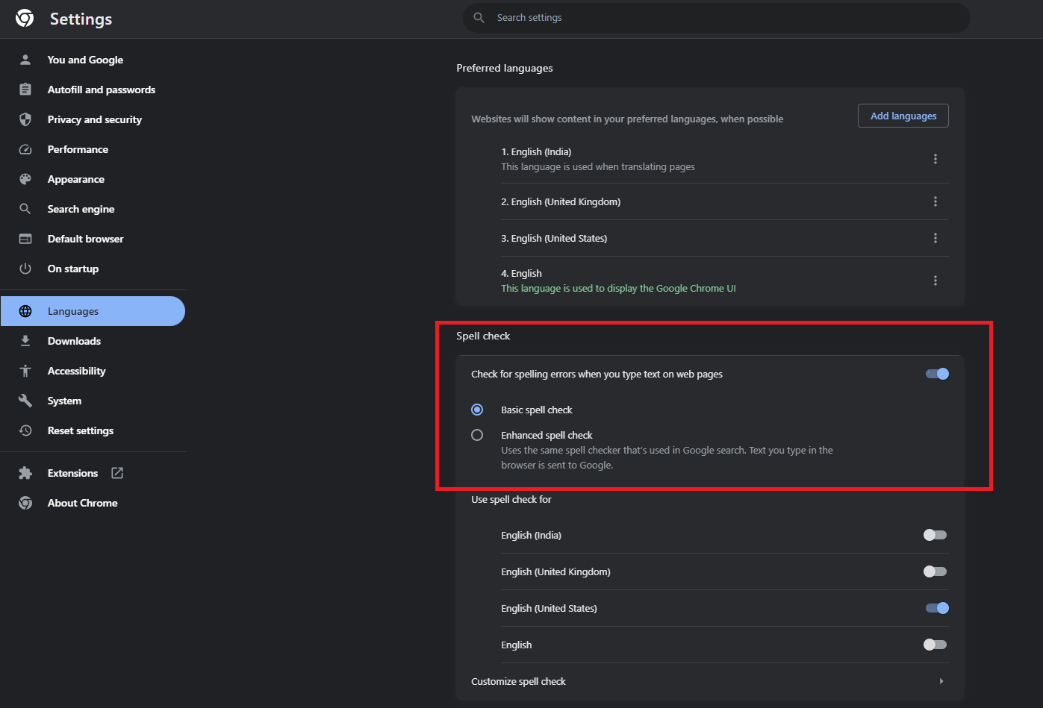
Task: Select Basic spell check option
Action: (x=477, y=410)
